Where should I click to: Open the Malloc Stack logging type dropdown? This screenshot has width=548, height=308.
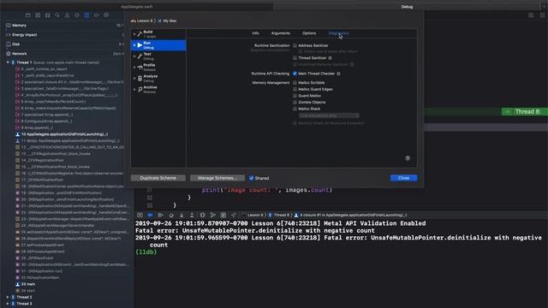(329, 115)
